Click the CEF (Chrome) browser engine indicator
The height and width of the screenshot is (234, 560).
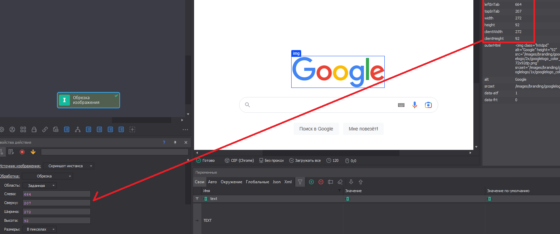239,160
